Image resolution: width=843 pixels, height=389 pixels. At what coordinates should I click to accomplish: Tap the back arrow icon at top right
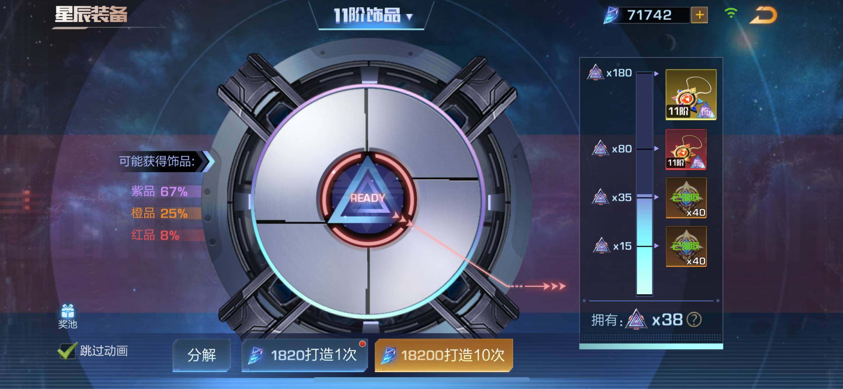[764, 15]
